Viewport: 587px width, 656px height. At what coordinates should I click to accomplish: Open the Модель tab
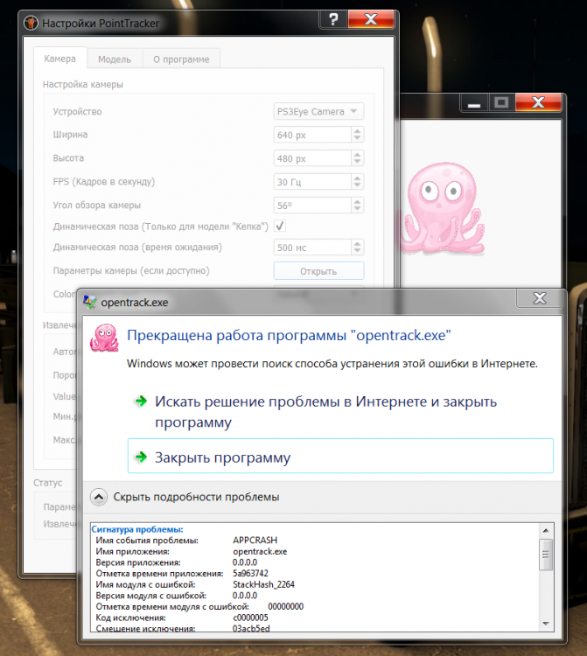[115, 59]
